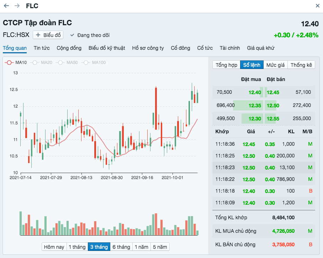Enable the MA50 moving average line

[67, 63]
